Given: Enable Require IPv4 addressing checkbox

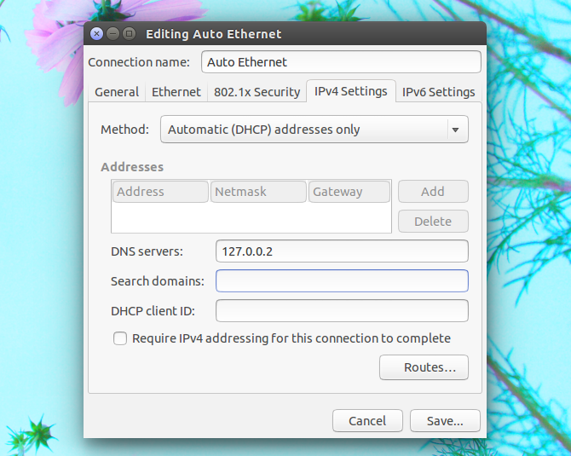Looking at the screenshot, I should (120, 338).
